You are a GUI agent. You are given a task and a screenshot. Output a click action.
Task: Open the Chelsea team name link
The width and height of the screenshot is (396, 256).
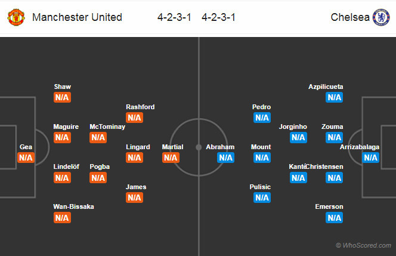point(348,17)
